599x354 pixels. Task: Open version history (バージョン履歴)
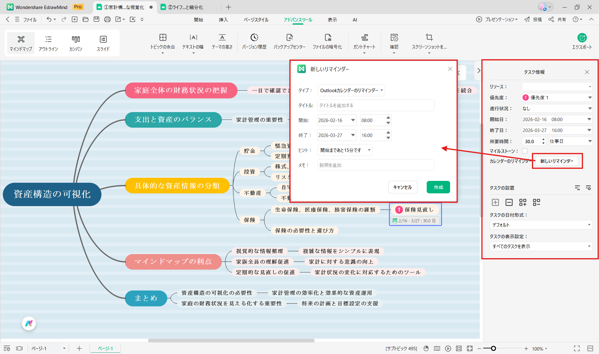click(x=254, y=41)
